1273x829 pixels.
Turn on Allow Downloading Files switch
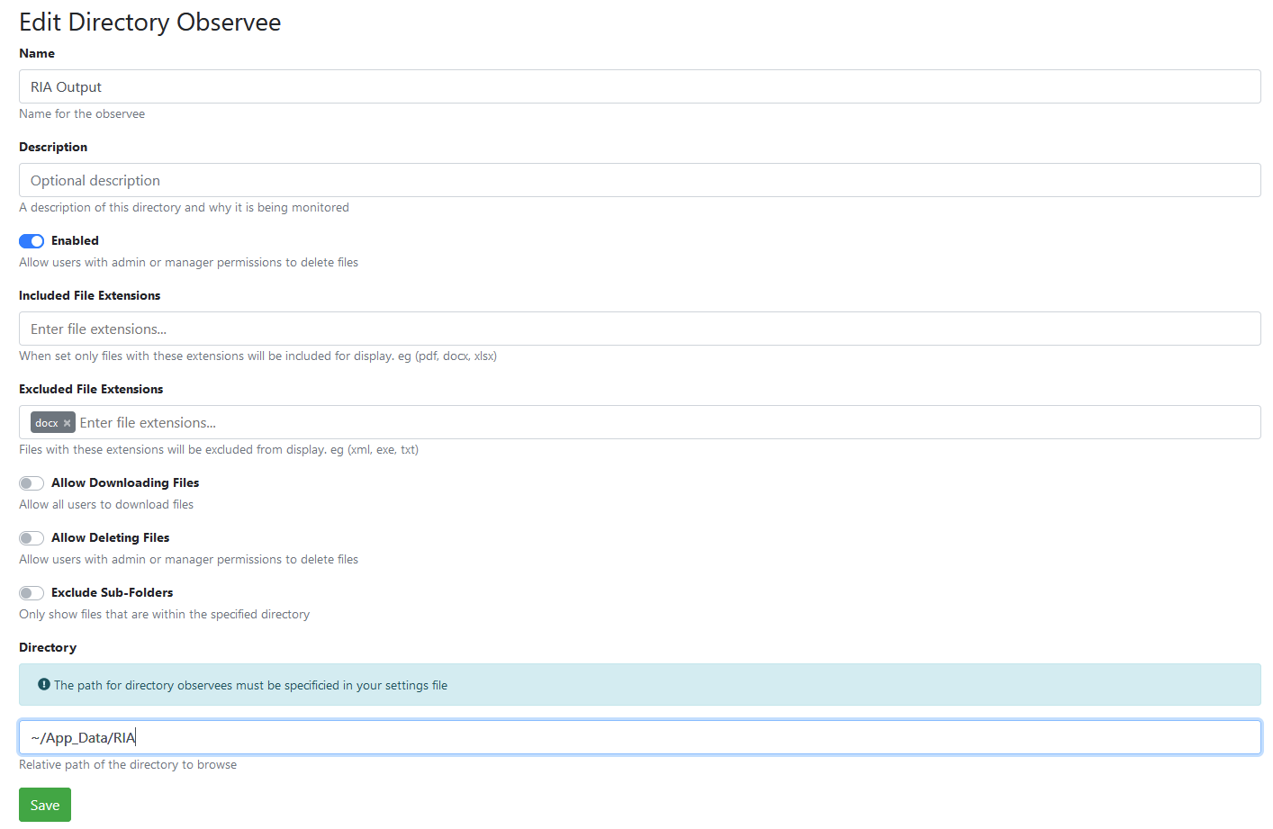[x=32, y=483]
